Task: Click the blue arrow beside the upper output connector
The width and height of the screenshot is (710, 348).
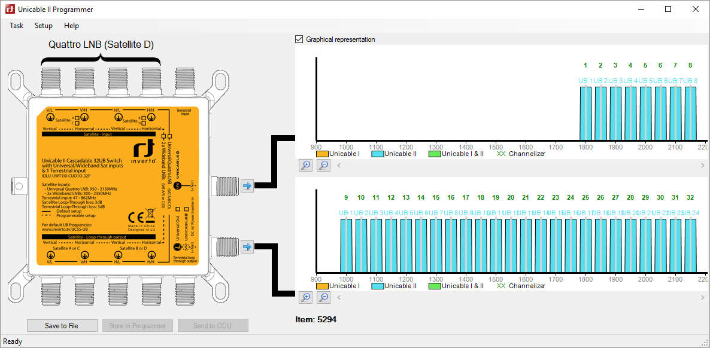Action: [x=247, y=186]
